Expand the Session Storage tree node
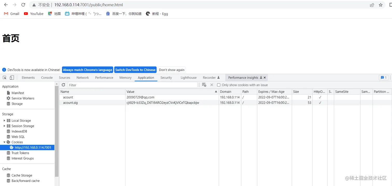This screenshot has width=392, height=186. point(4,126)
